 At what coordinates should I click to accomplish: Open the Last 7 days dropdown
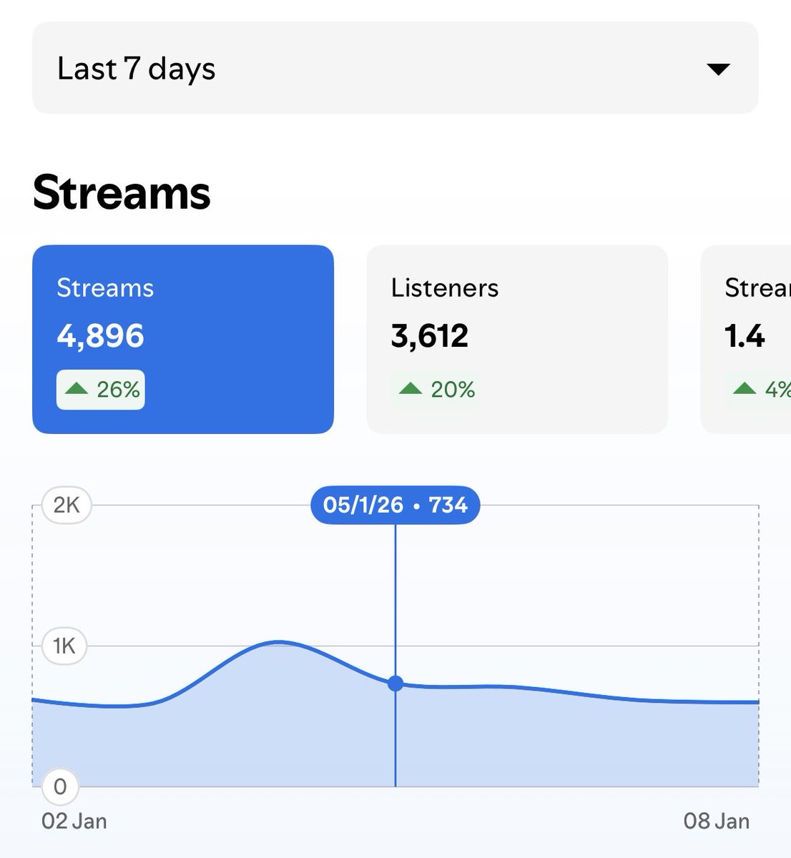[x=395, y=68]
